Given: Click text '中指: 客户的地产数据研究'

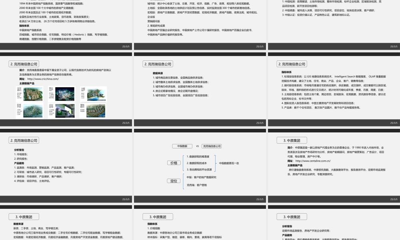Looking at the screenshot, I should click(202, 177).
